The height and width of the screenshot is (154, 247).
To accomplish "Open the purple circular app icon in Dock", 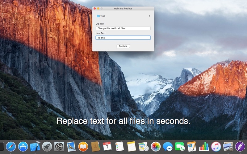I will click(240, 147).
